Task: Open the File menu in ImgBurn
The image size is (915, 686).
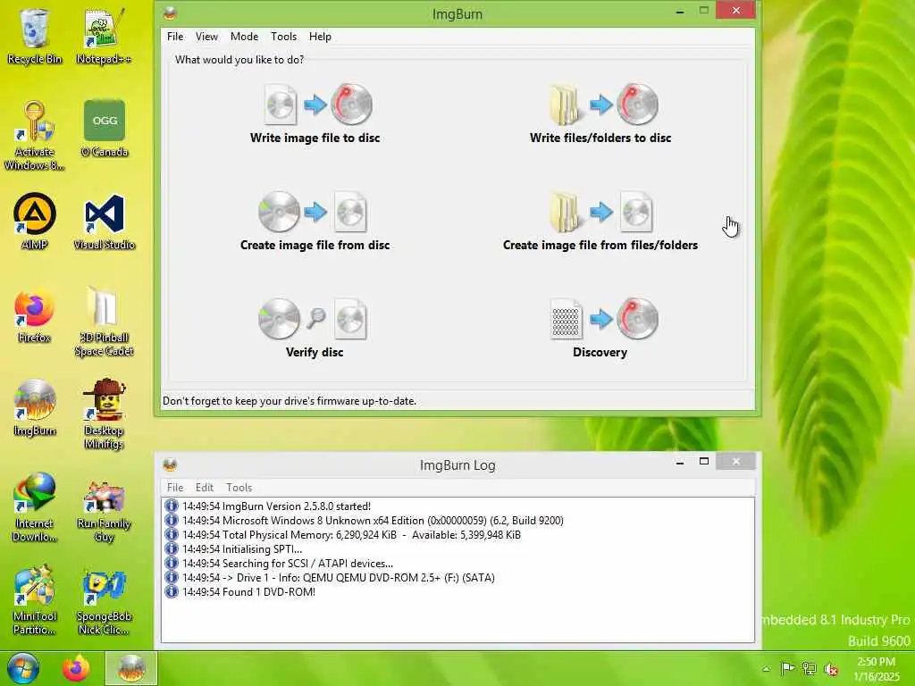Action: (x=175, y=36)
